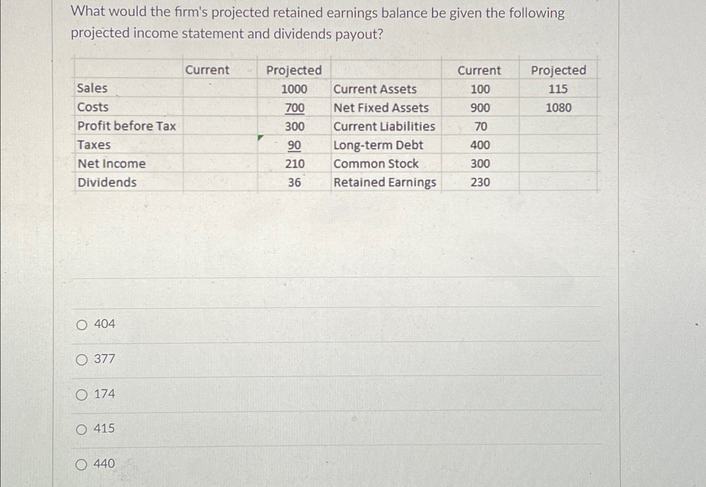Click the Taxes value 90
This screenshot has width=706, height=487.
click(296, 145)
